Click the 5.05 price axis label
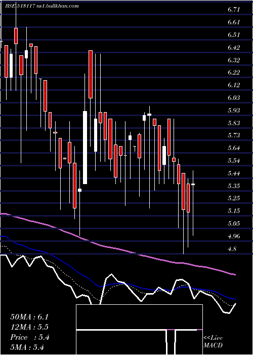Viewport: 253px width, 355px height. click(234, 224)
